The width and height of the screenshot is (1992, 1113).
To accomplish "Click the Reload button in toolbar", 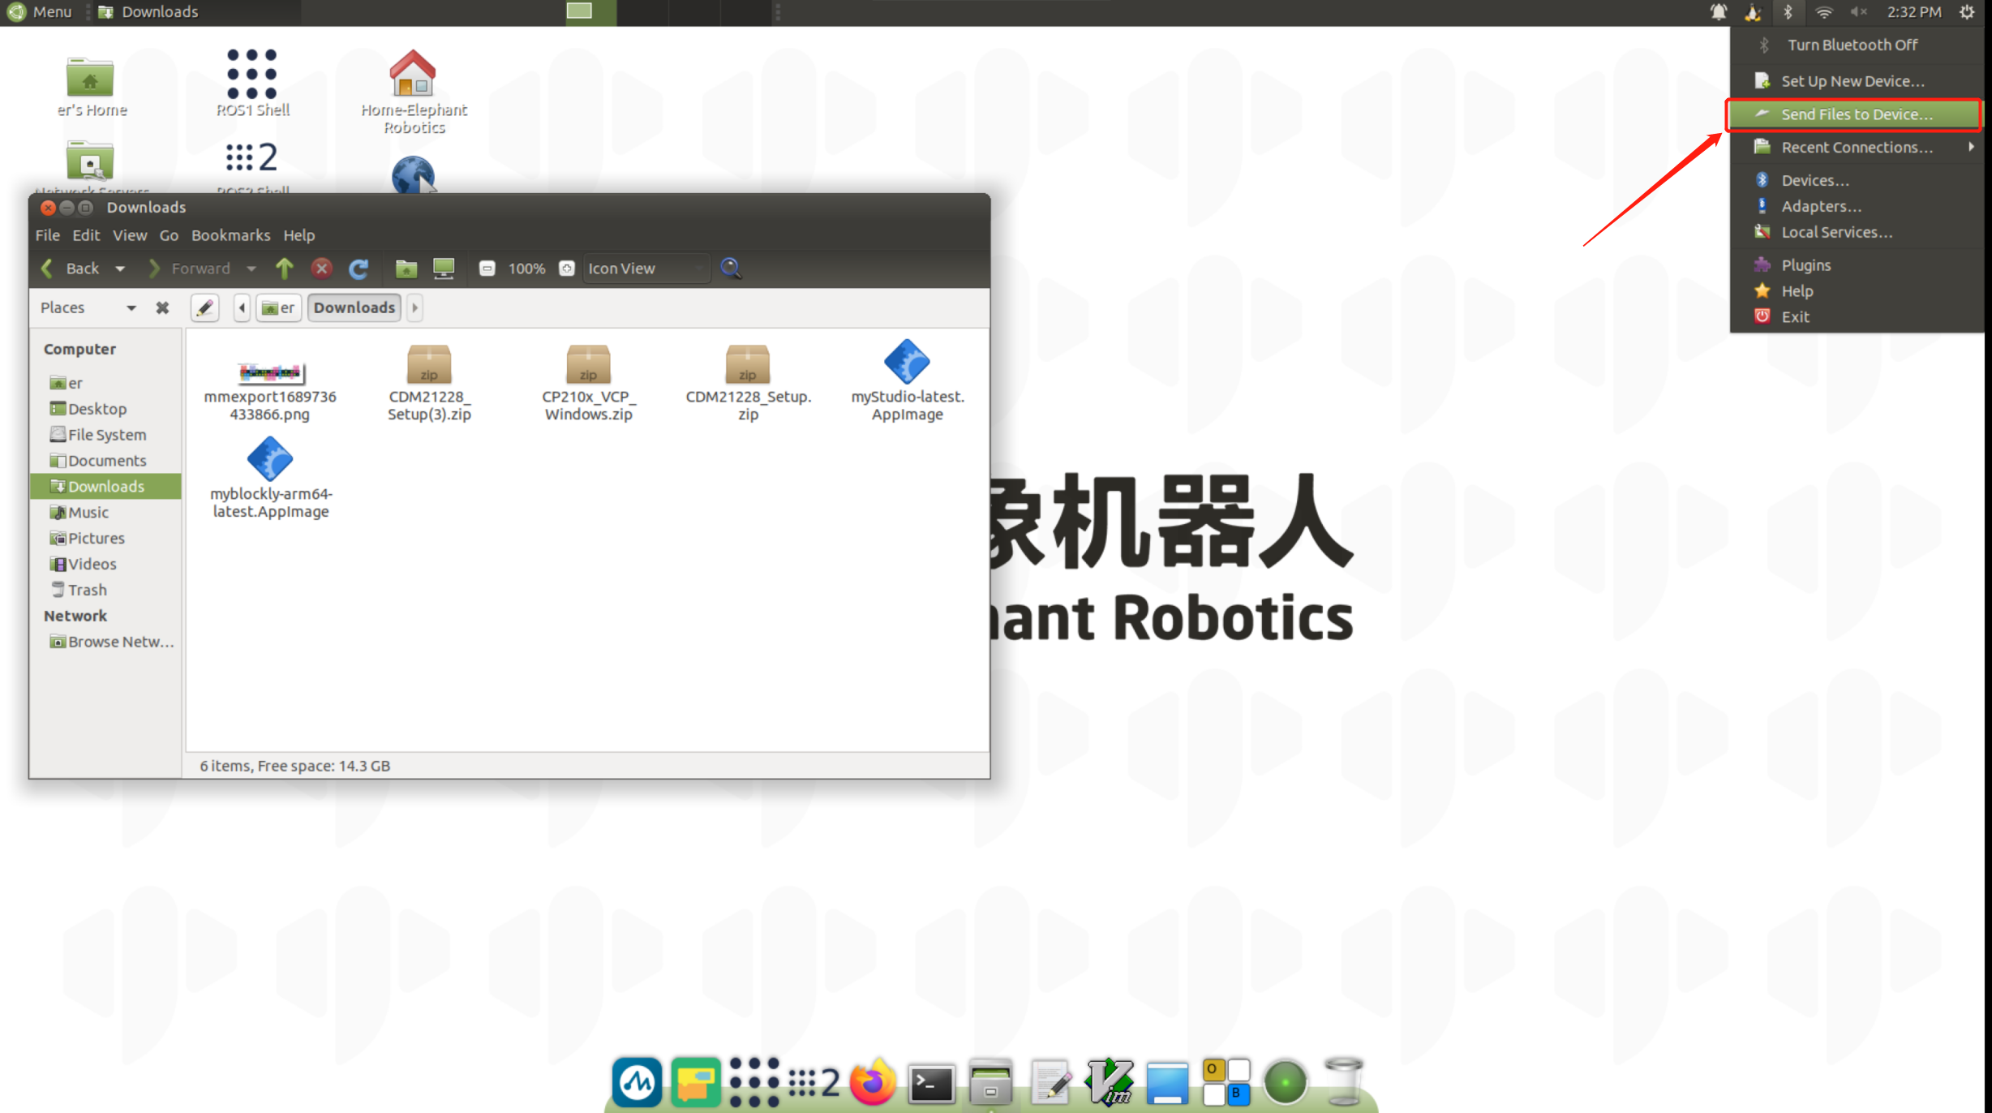I will tap(358, 269).
